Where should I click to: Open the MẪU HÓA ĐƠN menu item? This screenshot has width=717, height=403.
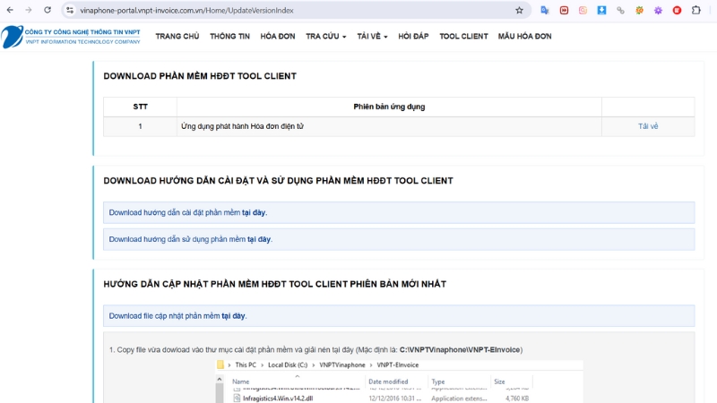point(524,37)
